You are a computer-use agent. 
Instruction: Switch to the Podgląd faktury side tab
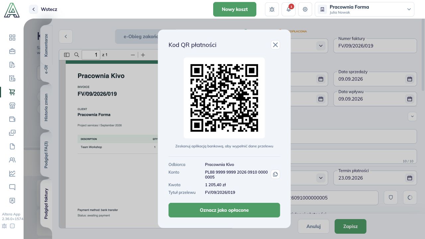pos(46,203)
